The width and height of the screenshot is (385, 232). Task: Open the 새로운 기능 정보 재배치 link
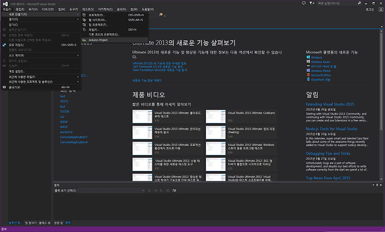(x=147, y=80)
